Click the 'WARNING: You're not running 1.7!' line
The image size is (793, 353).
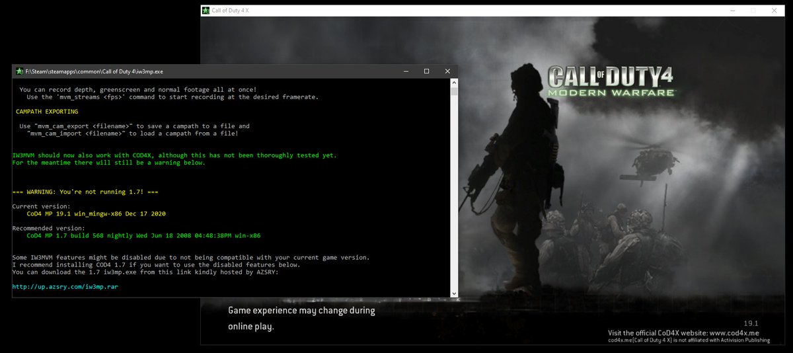(x=85, y=192)
